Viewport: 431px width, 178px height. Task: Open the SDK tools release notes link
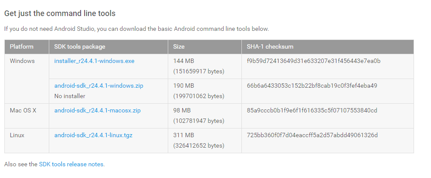click(x=71, y=165)
